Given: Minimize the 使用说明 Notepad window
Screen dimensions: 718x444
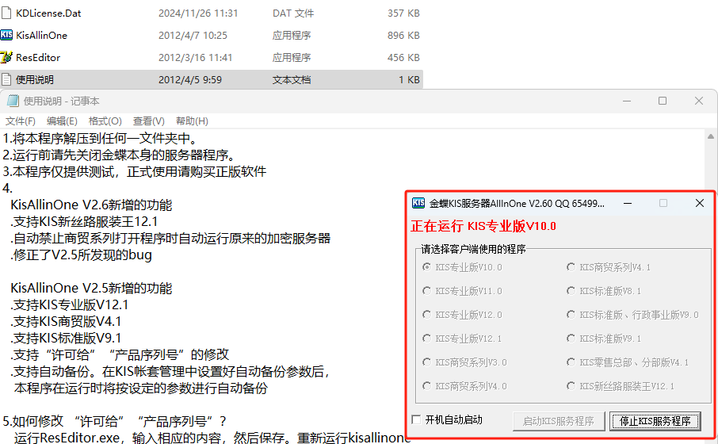Looking at the screenshot, I should point(626,101).
